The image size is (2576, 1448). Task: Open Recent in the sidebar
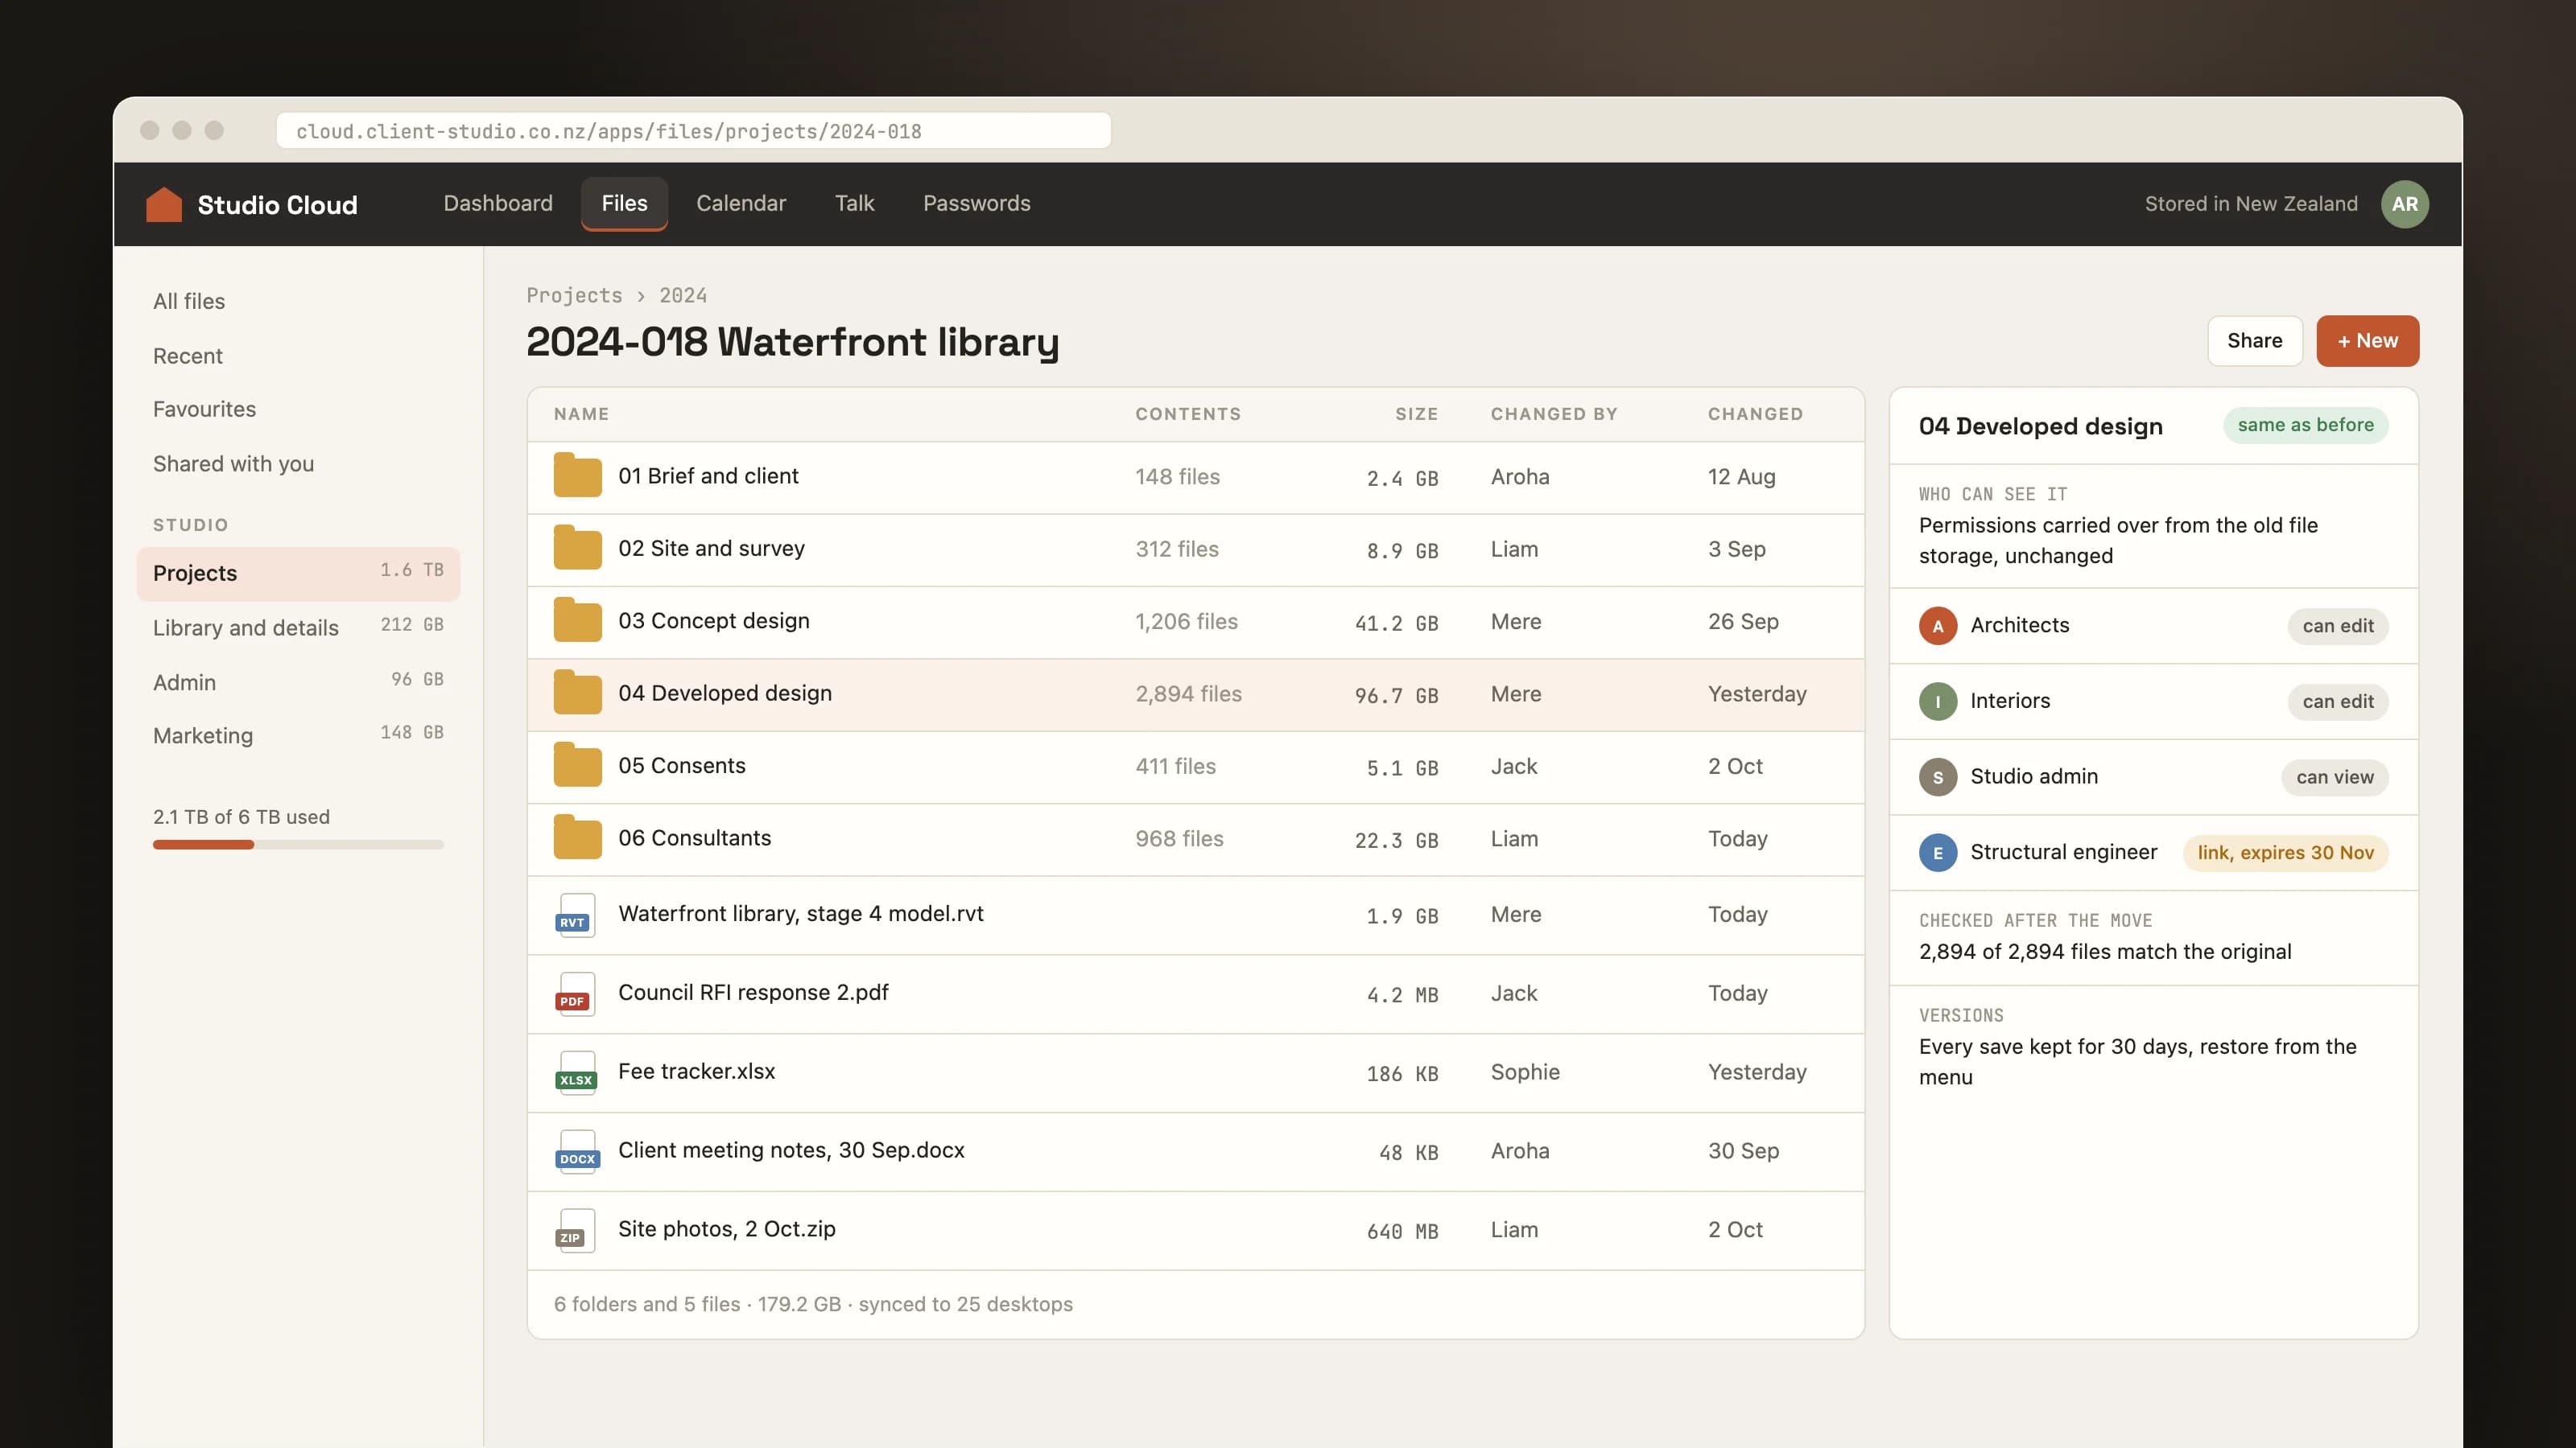point(298,356)
